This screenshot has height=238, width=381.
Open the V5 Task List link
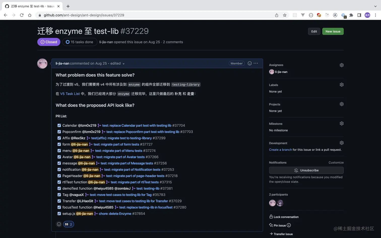click(70, 94)
